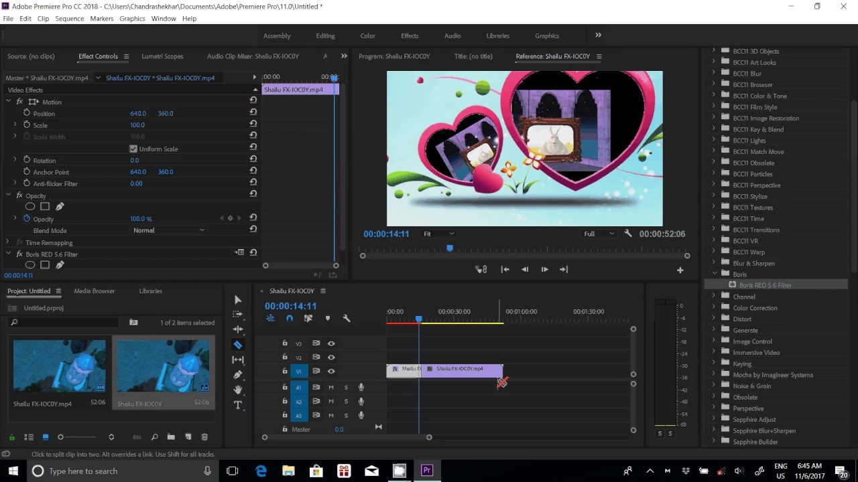
Task: Collapse the Boris effects folder
Action: [713, 274]
